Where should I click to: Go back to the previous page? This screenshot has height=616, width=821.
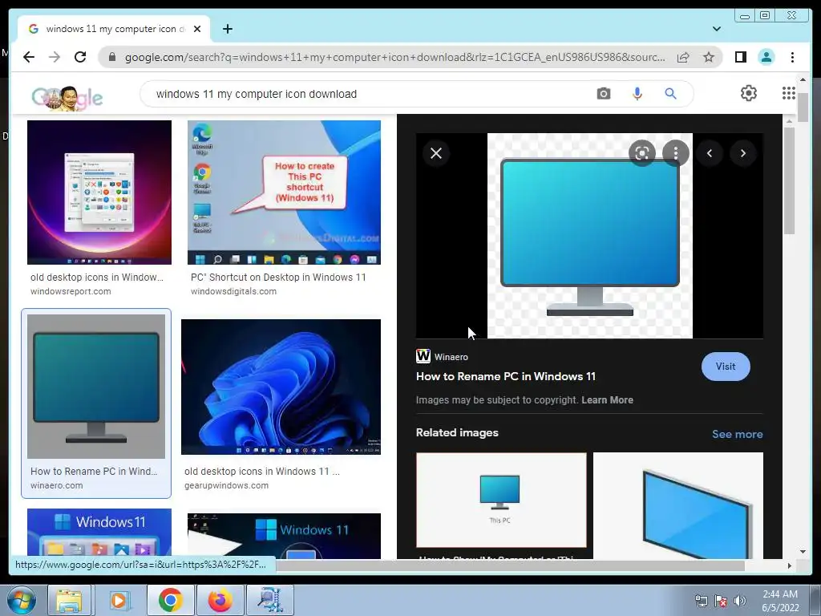29,57
